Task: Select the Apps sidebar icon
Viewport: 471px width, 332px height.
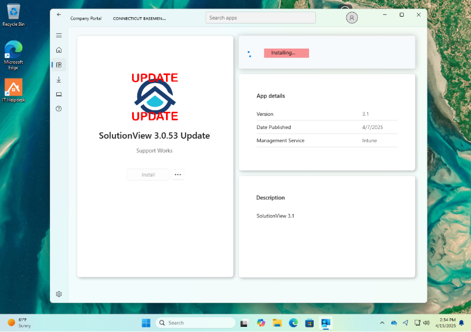Action: (59, 65)
